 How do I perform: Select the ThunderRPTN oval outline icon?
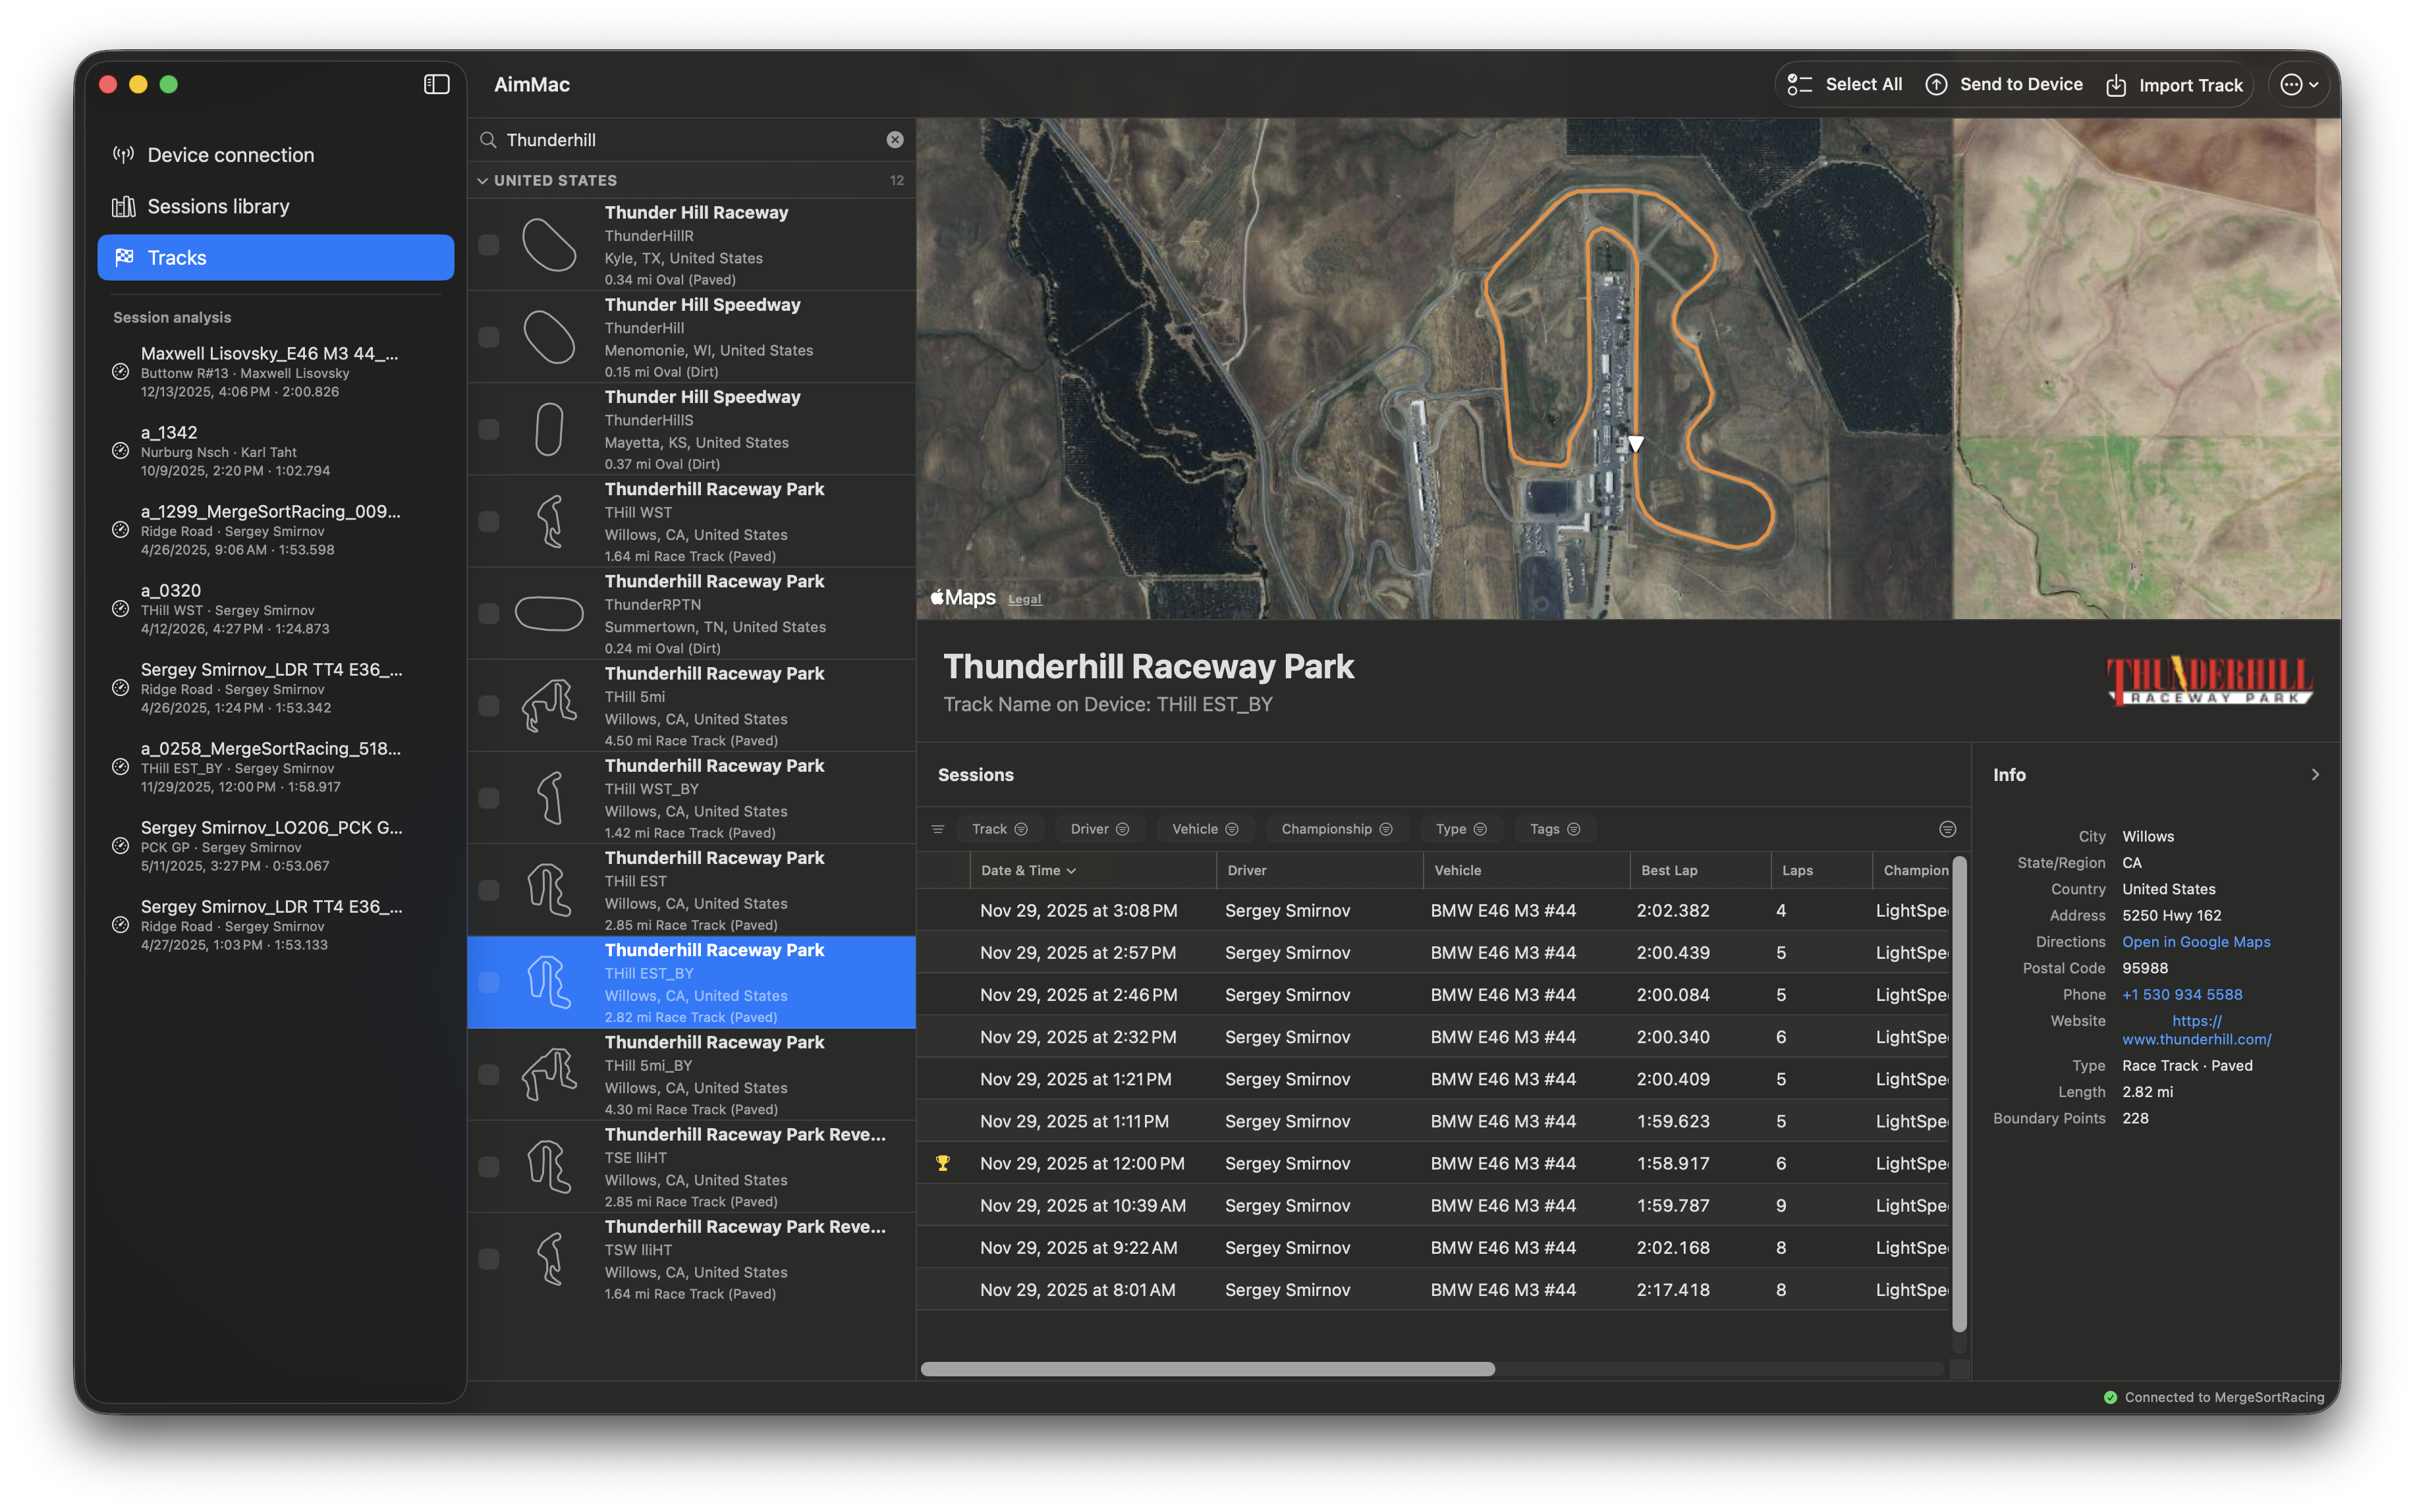click(549, 613)
